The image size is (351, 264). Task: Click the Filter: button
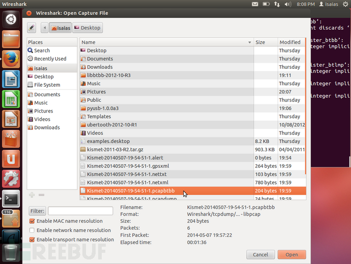[x=37, y=211]
